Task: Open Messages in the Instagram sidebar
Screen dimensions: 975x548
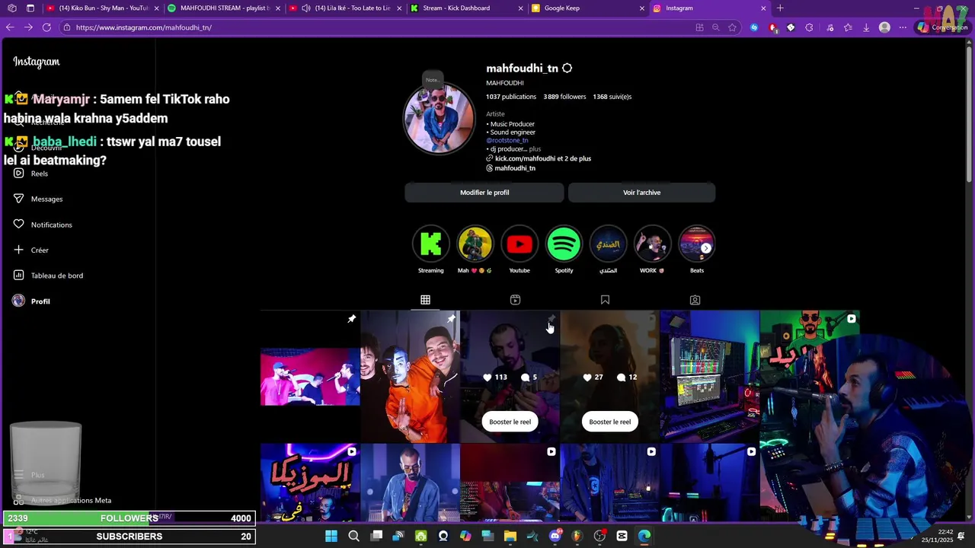Action: click(38, 199)
